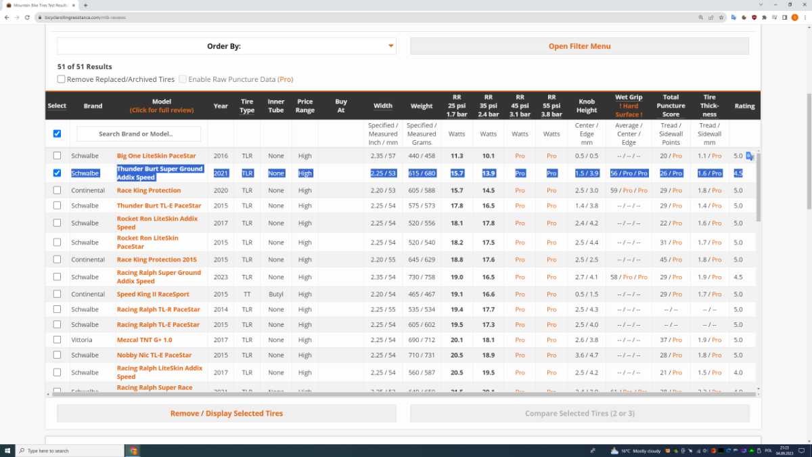The height and width of the screenshot is (457, 812).
Task: Toggle Remove Replaced/Archived Tires checkbox
Action: (x=62, y=79)
